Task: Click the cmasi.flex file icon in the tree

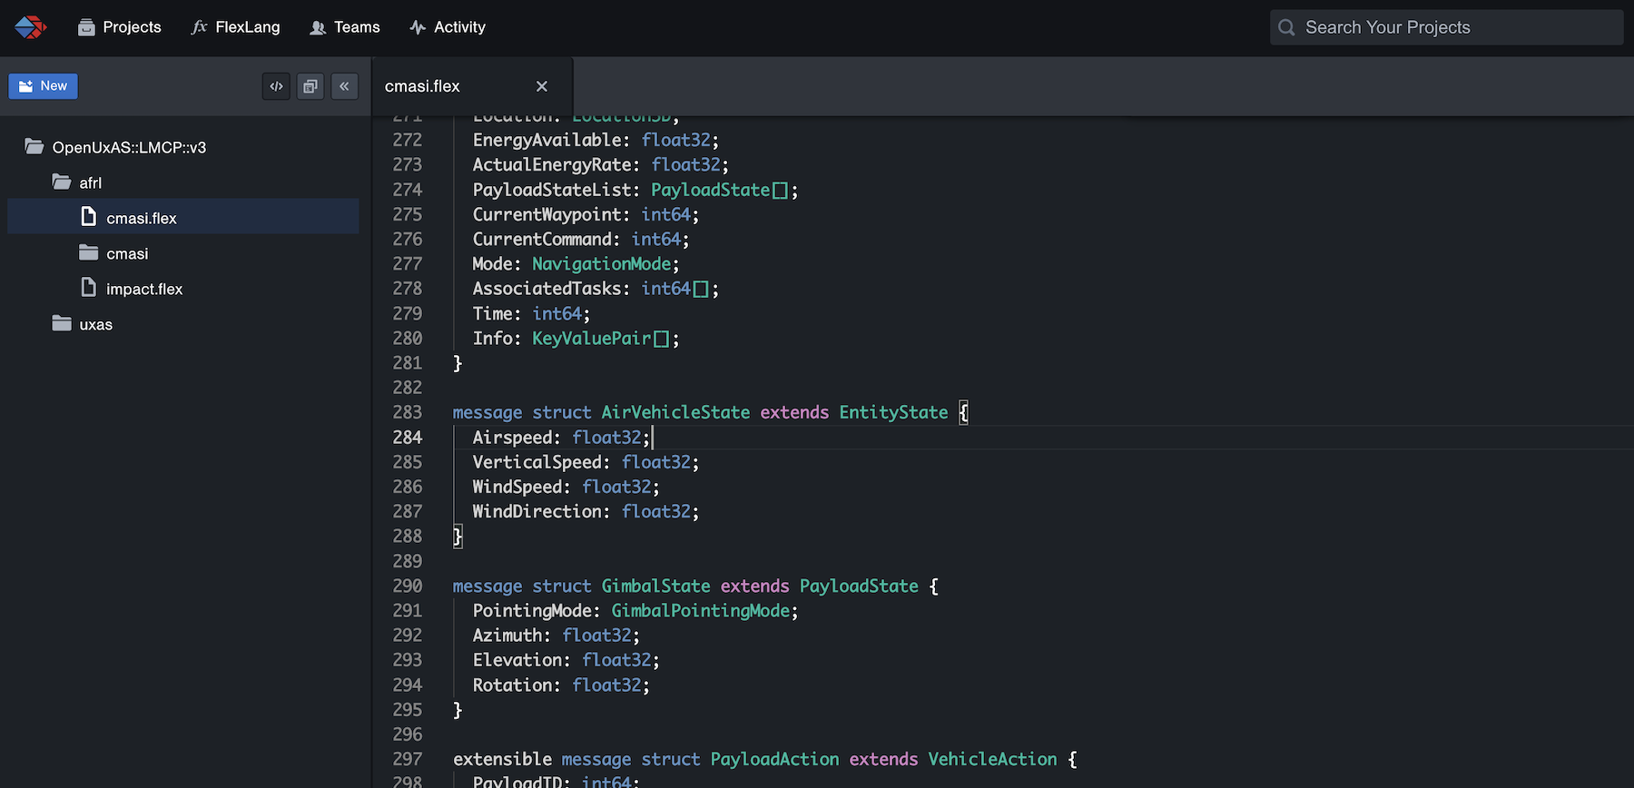Action: pos(88,216)
